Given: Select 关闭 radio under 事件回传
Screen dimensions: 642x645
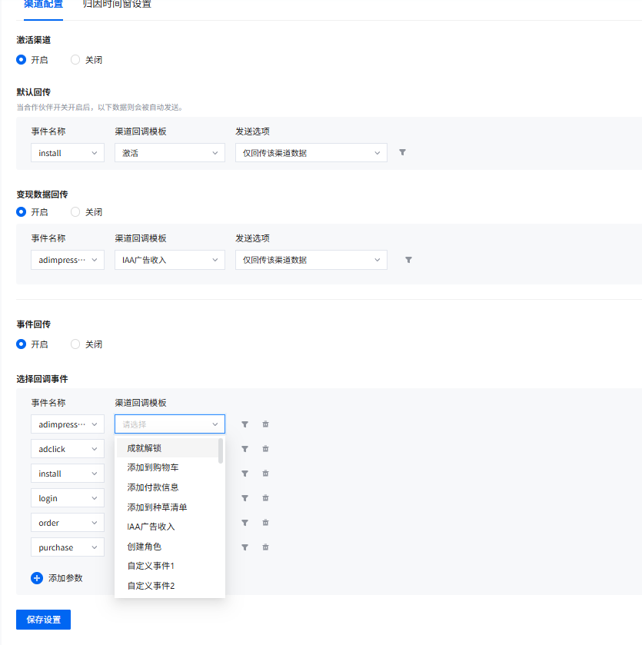Looking at the screenshot, I should click(x=75, y=344).
